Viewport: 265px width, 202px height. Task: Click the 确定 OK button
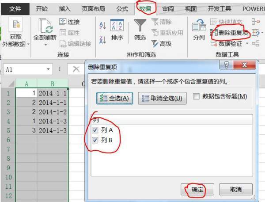click(x=197, y=189)
